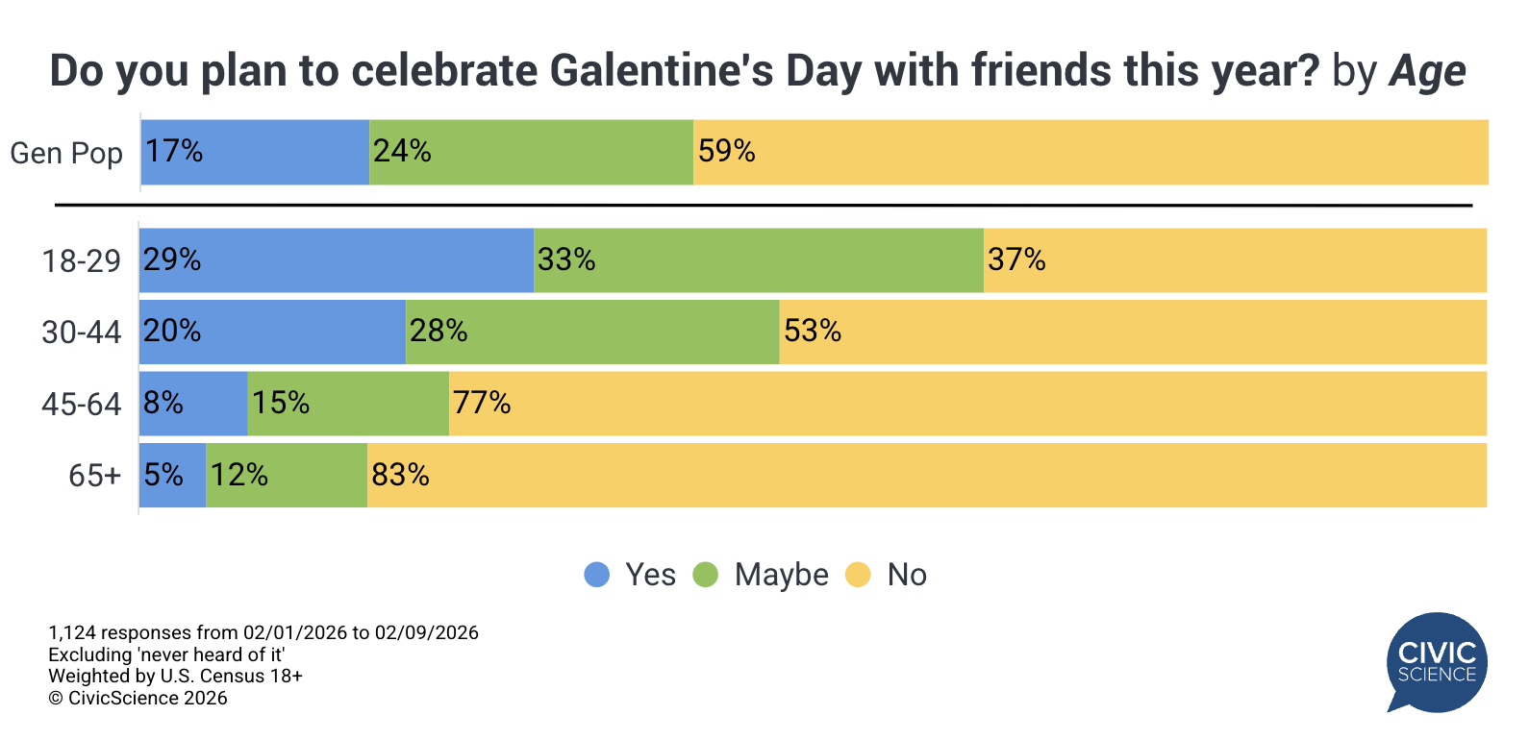Select the 30-44 53% No segment

(x=1133, y=332)
